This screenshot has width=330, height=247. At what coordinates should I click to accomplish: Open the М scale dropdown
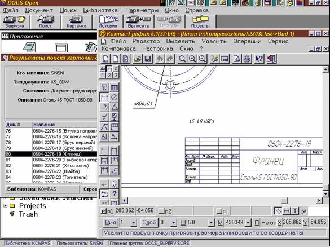point(248,222)
